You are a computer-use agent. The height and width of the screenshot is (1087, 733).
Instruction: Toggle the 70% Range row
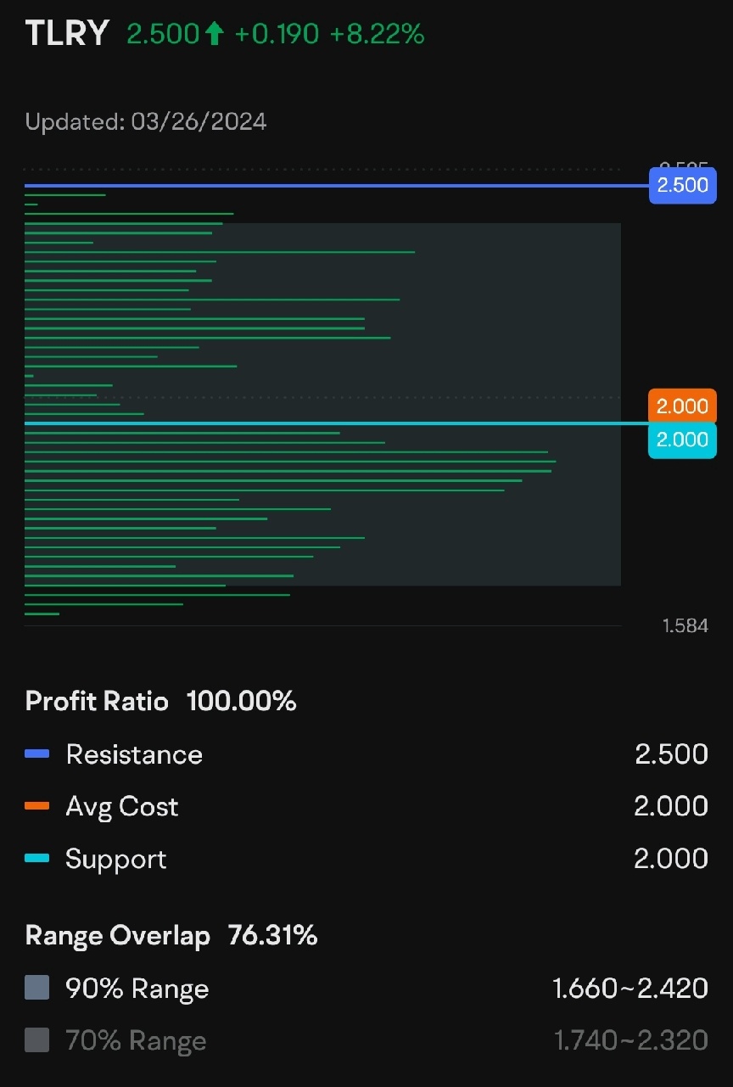(x=366, y=1040)
